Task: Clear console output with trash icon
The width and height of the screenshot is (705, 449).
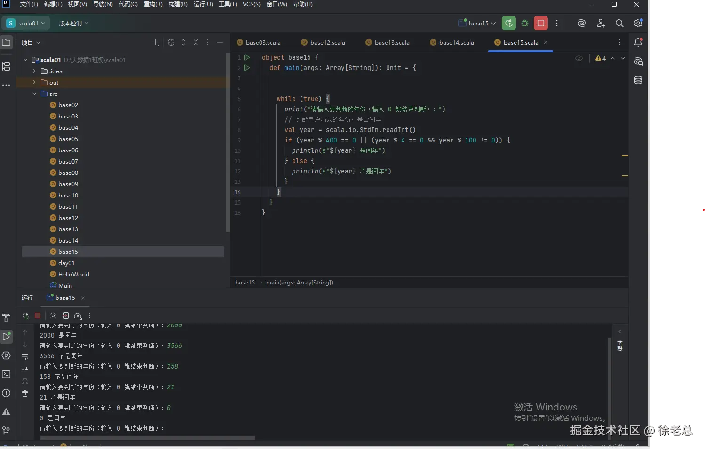Action: (25, 394)
